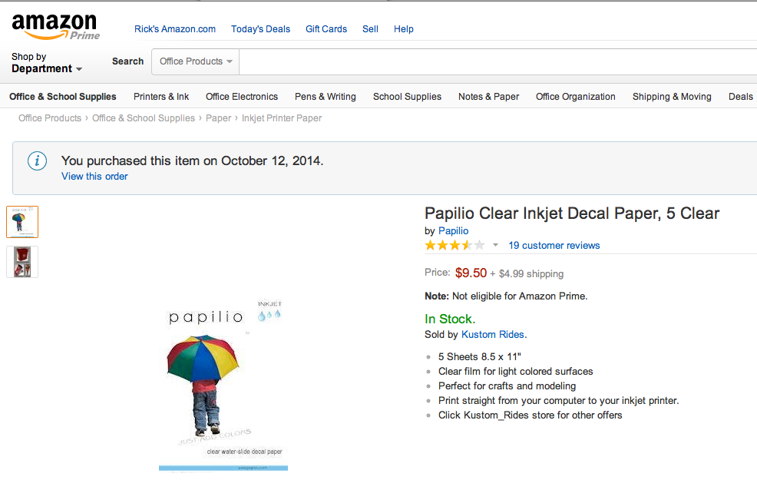
Task: Open 19 customer reviews link
Action: click(x=554, y=245)
